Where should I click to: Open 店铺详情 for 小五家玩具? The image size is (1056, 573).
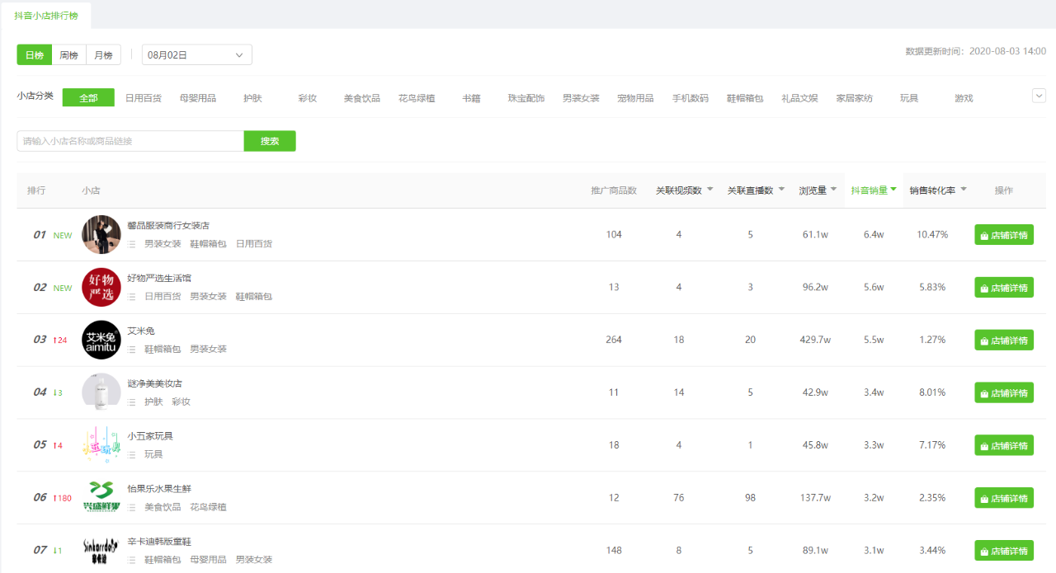(x=1004, y=446)
